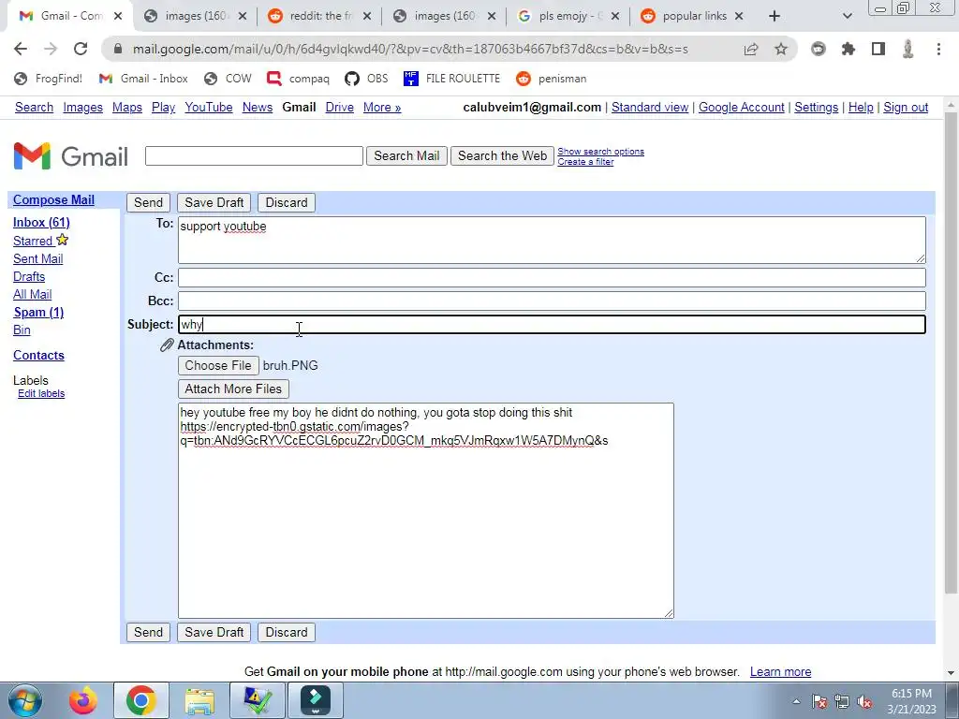
Task: Switch to Standard view
Action: 650,107
